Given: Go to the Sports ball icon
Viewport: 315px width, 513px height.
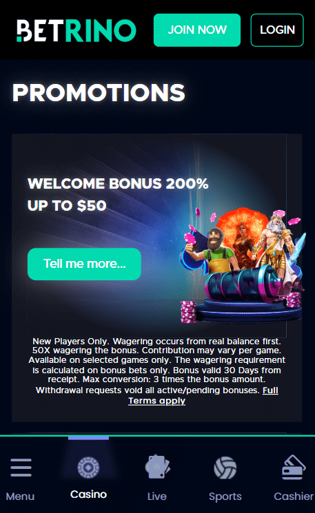Looking at the screenshot, I should [225, 468].
